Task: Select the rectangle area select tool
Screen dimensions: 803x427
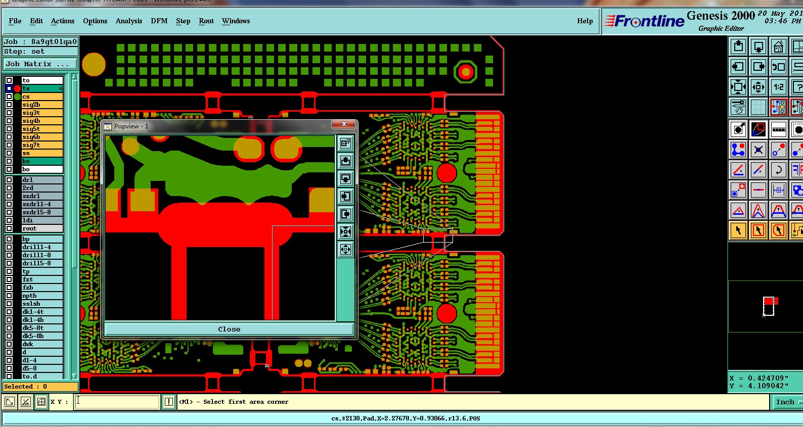Action: coord(759,230)
